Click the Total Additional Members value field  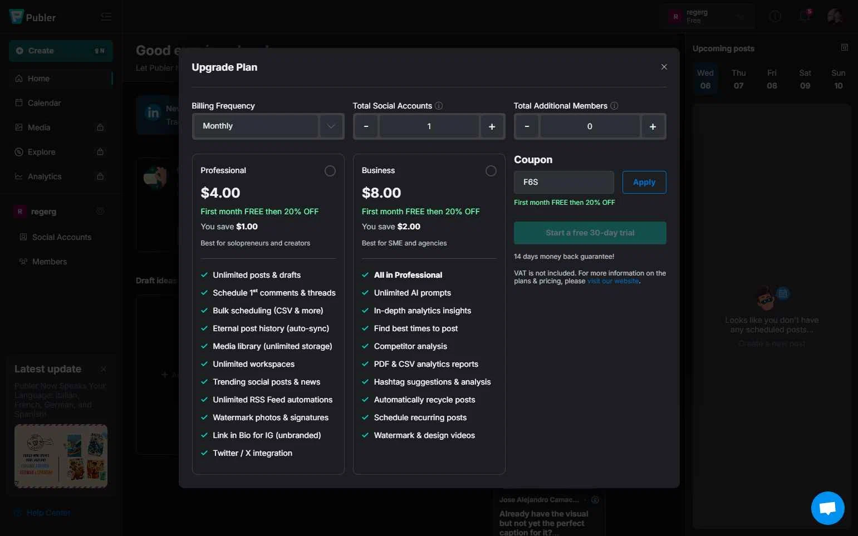click(590, 126)
